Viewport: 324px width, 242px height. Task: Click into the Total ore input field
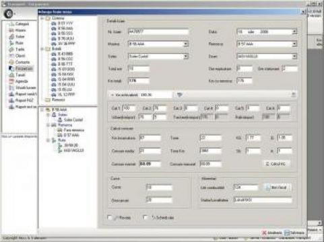[x=139, y=69]
